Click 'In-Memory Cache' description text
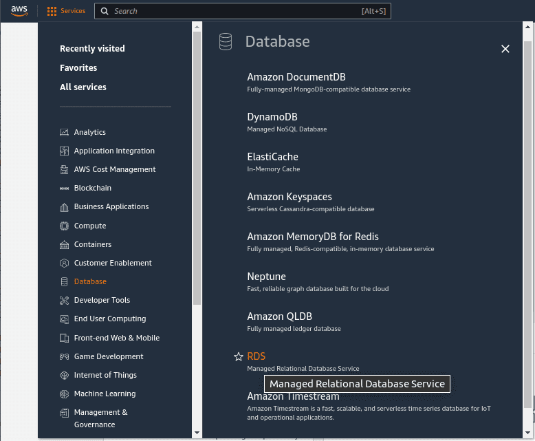The image size is (535, 441). pyautogui.click(x=274, y=169)
